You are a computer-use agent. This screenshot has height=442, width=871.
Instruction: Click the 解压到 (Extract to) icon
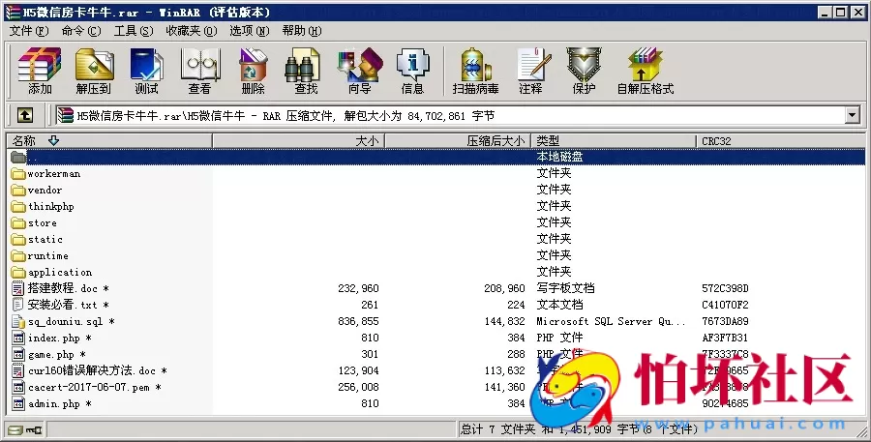tap(93, 71)
